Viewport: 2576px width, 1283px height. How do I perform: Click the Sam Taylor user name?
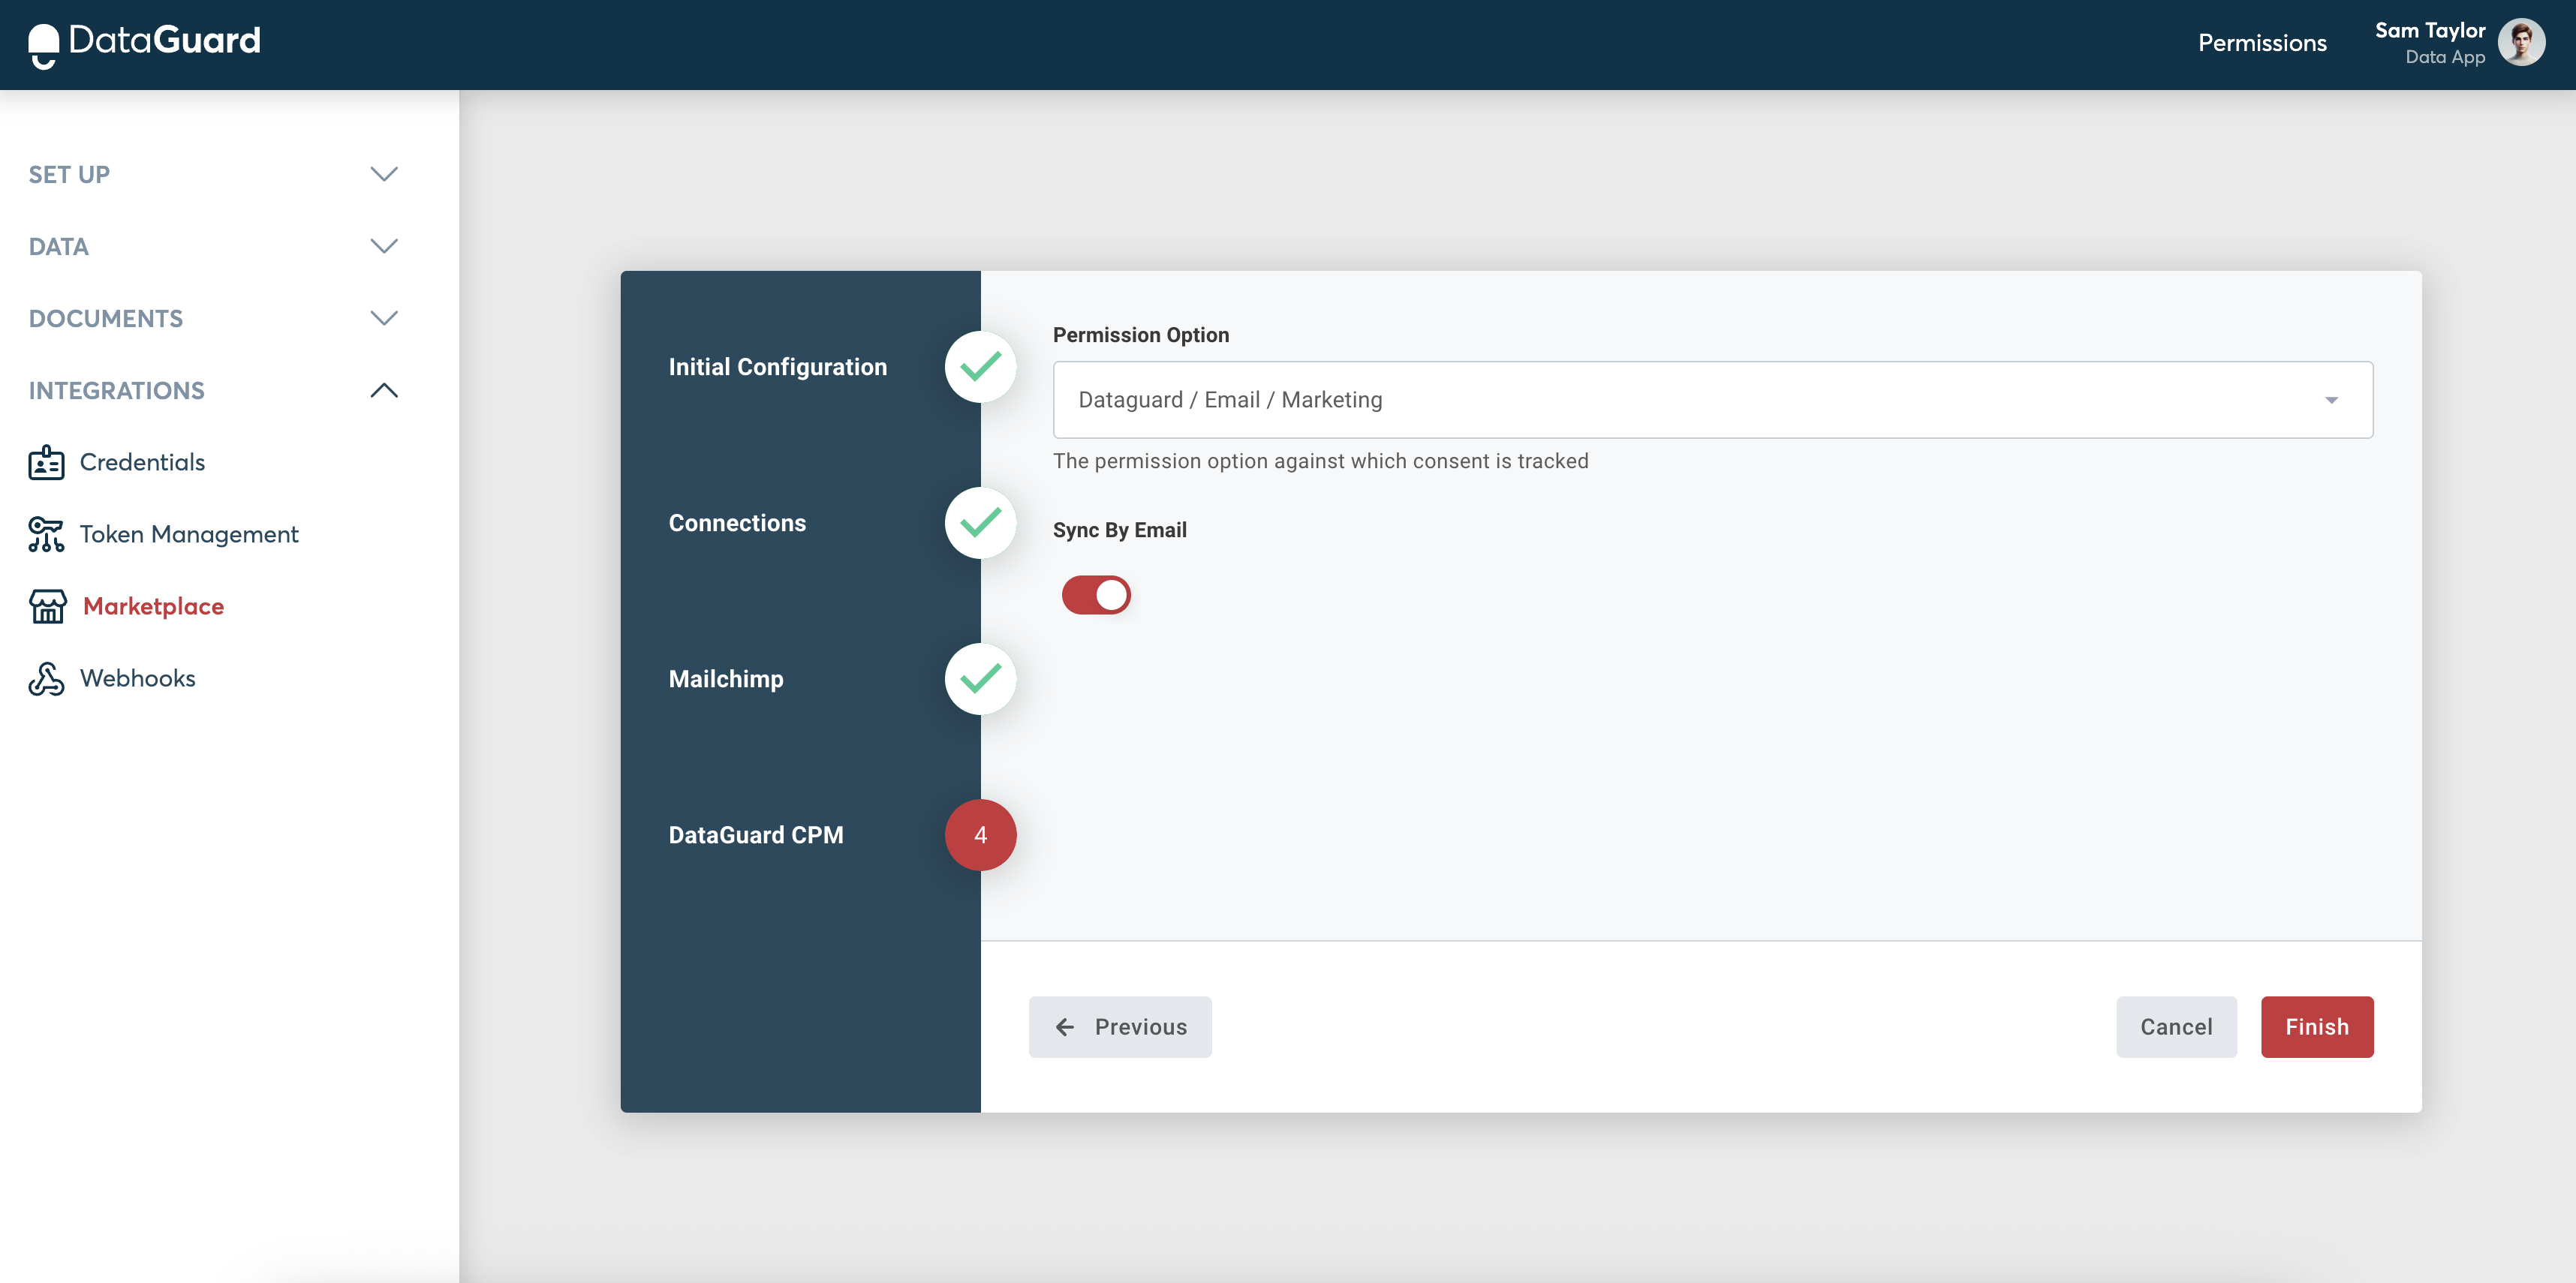tap(2429, 31)
